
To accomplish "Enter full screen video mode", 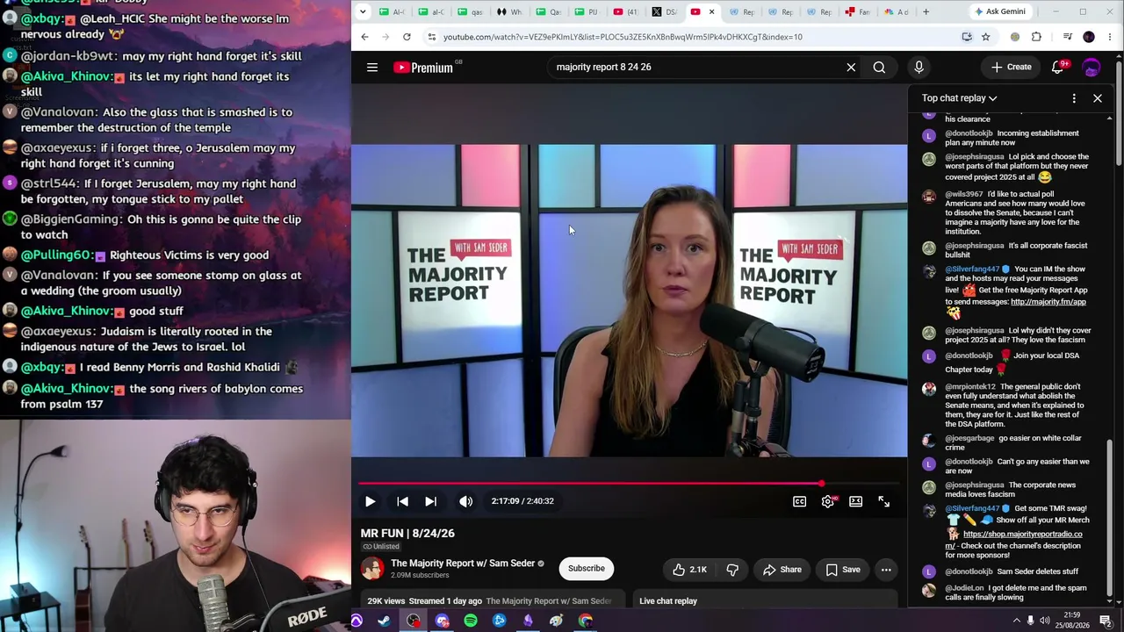I will click(x=883, y=501).
